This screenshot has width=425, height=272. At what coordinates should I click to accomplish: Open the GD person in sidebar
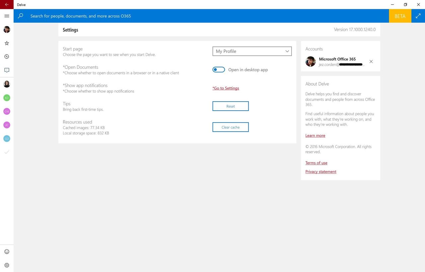point(7,138)
